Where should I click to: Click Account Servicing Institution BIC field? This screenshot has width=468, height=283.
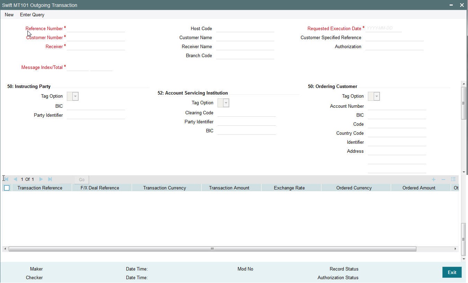[x=247, y=131]
